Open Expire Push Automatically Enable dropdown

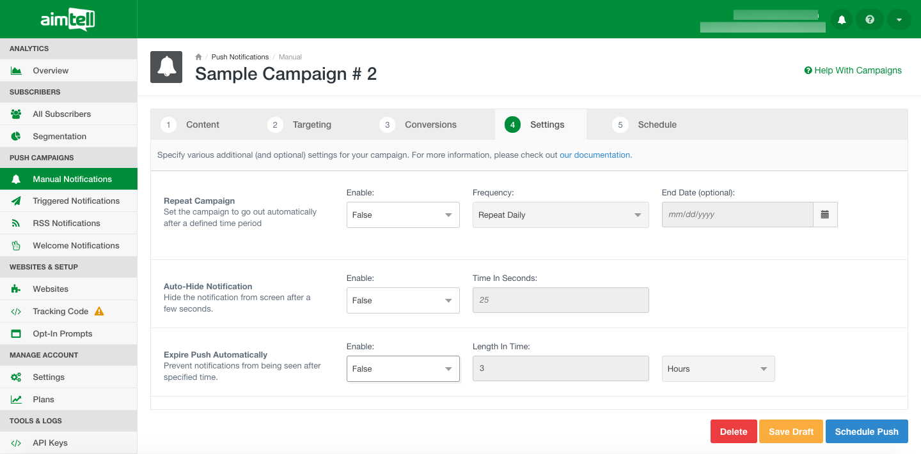click(x=403, y=369)
